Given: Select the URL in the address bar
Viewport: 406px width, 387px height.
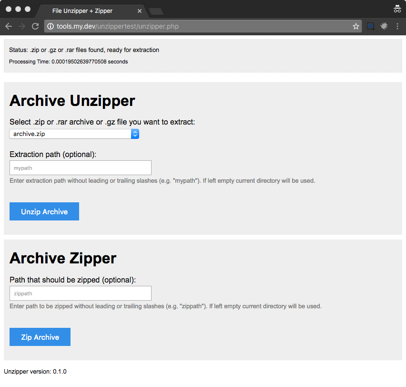Looking at the screenshot, I should (x=143, y=26).
